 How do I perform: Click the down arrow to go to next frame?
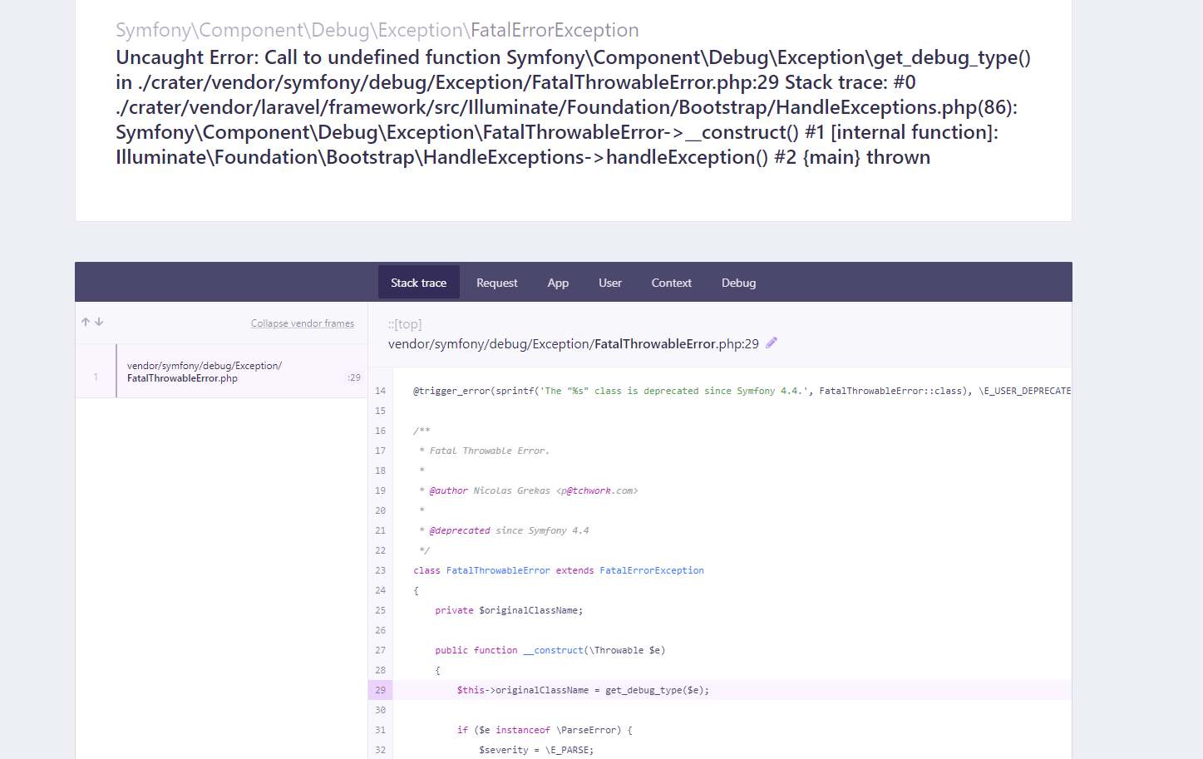click(x=99, y=321)
